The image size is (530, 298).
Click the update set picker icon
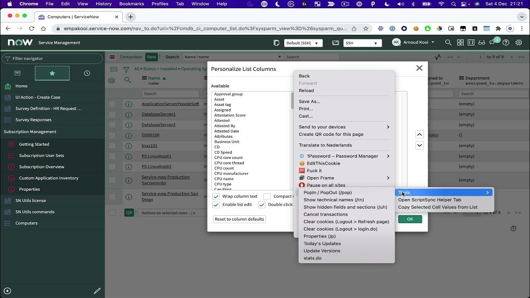277,43
